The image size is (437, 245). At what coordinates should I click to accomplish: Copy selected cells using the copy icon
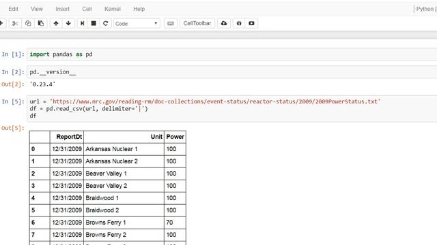[28, 23]
